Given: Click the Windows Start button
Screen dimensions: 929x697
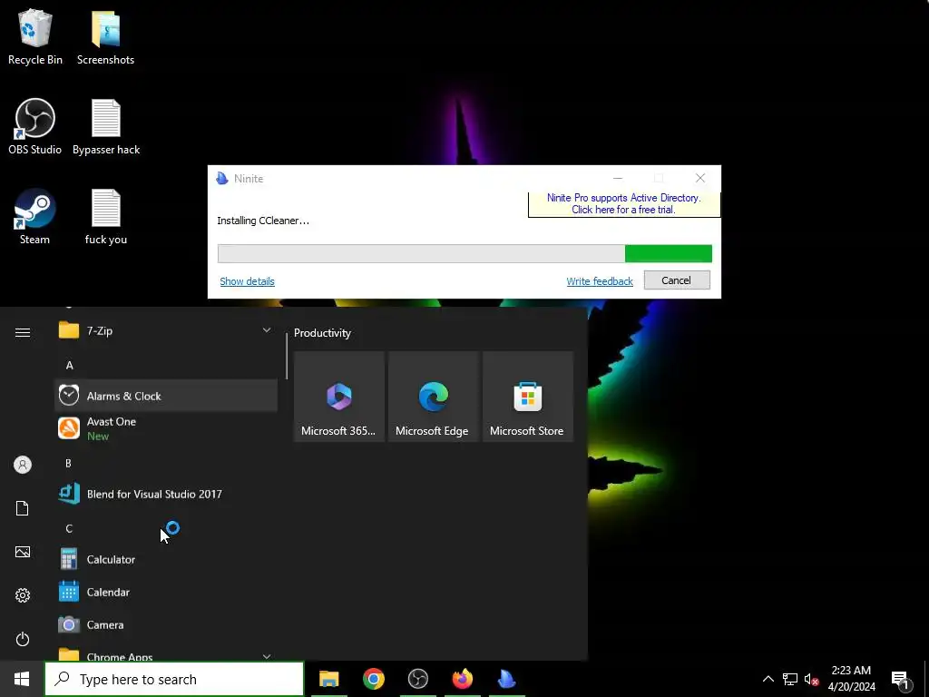Looking at the screenshot, I should tap(22, 679).
